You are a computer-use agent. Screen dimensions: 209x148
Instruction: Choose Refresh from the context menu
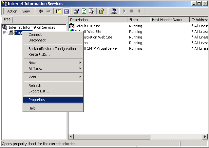click(x=53, y=86)
